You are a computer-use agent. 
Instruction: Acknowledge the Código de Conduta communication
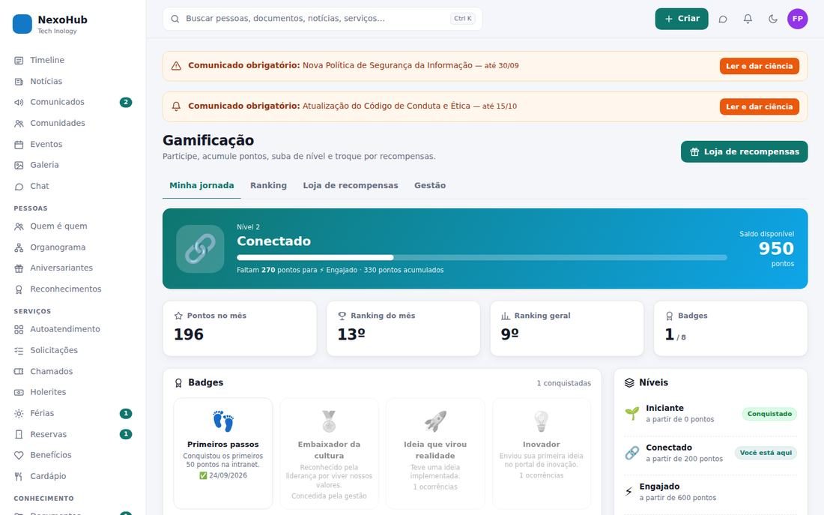[x=760, y=106]
